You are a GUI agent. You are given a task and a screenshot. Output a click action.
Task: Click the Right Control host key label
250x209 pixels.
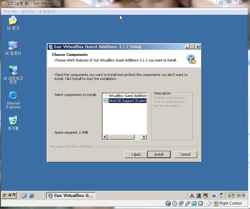tap(230, 203)
